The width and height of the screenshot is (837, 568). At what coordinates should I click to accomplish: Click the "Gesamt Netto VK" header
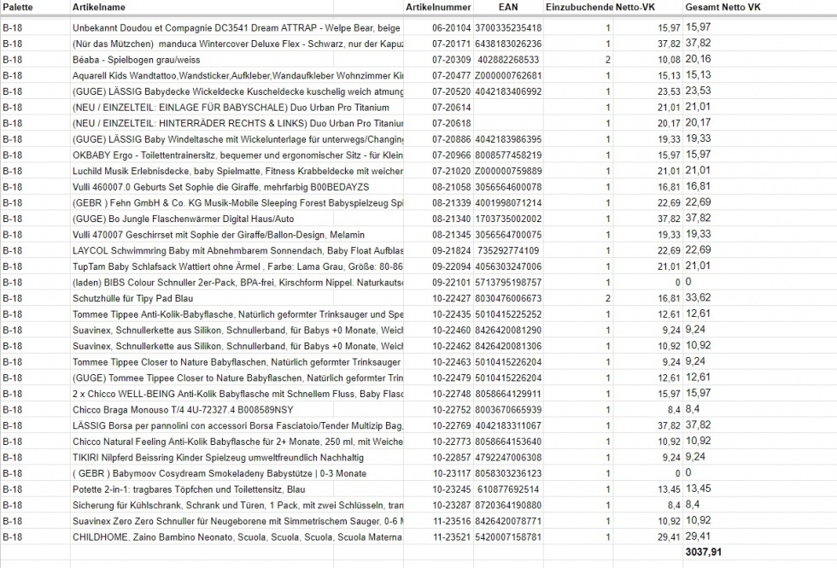pyautogui.click(x=723, y=8)
